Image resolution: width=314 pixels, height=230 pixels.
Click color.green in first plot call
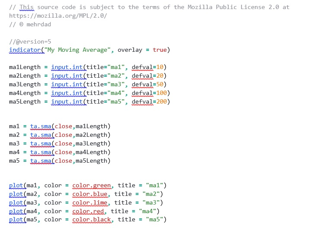point(91,186)
